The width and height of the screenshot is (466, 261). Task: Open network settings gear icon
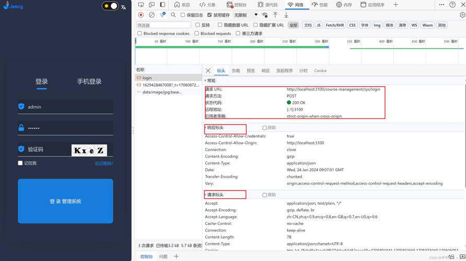tap(462, 15)
